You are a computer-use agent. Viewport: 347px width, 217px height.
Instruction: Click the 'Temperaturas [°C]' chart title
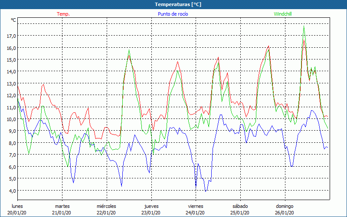tap(178, 4)
